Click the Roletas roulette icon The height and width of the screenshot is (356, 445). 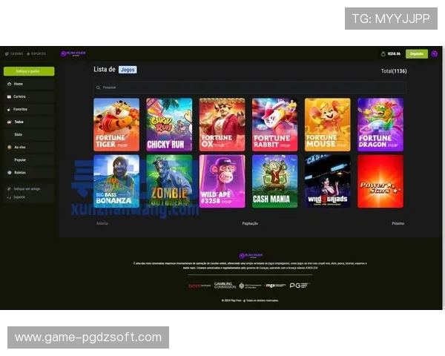coord(9,172)
